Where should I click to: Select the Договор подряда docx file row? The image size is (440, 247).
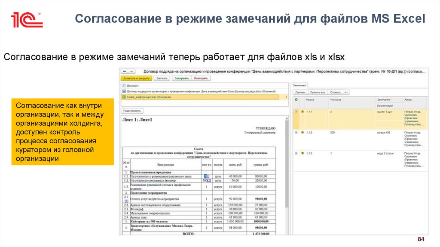tap(205, 92)
